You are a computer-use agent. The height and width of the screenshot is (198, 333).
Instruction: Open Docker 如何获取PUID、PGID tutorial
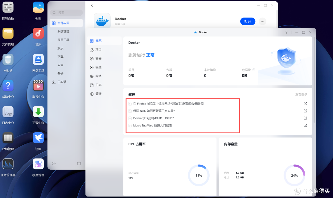pyautogui.click(x=154, y=118)
